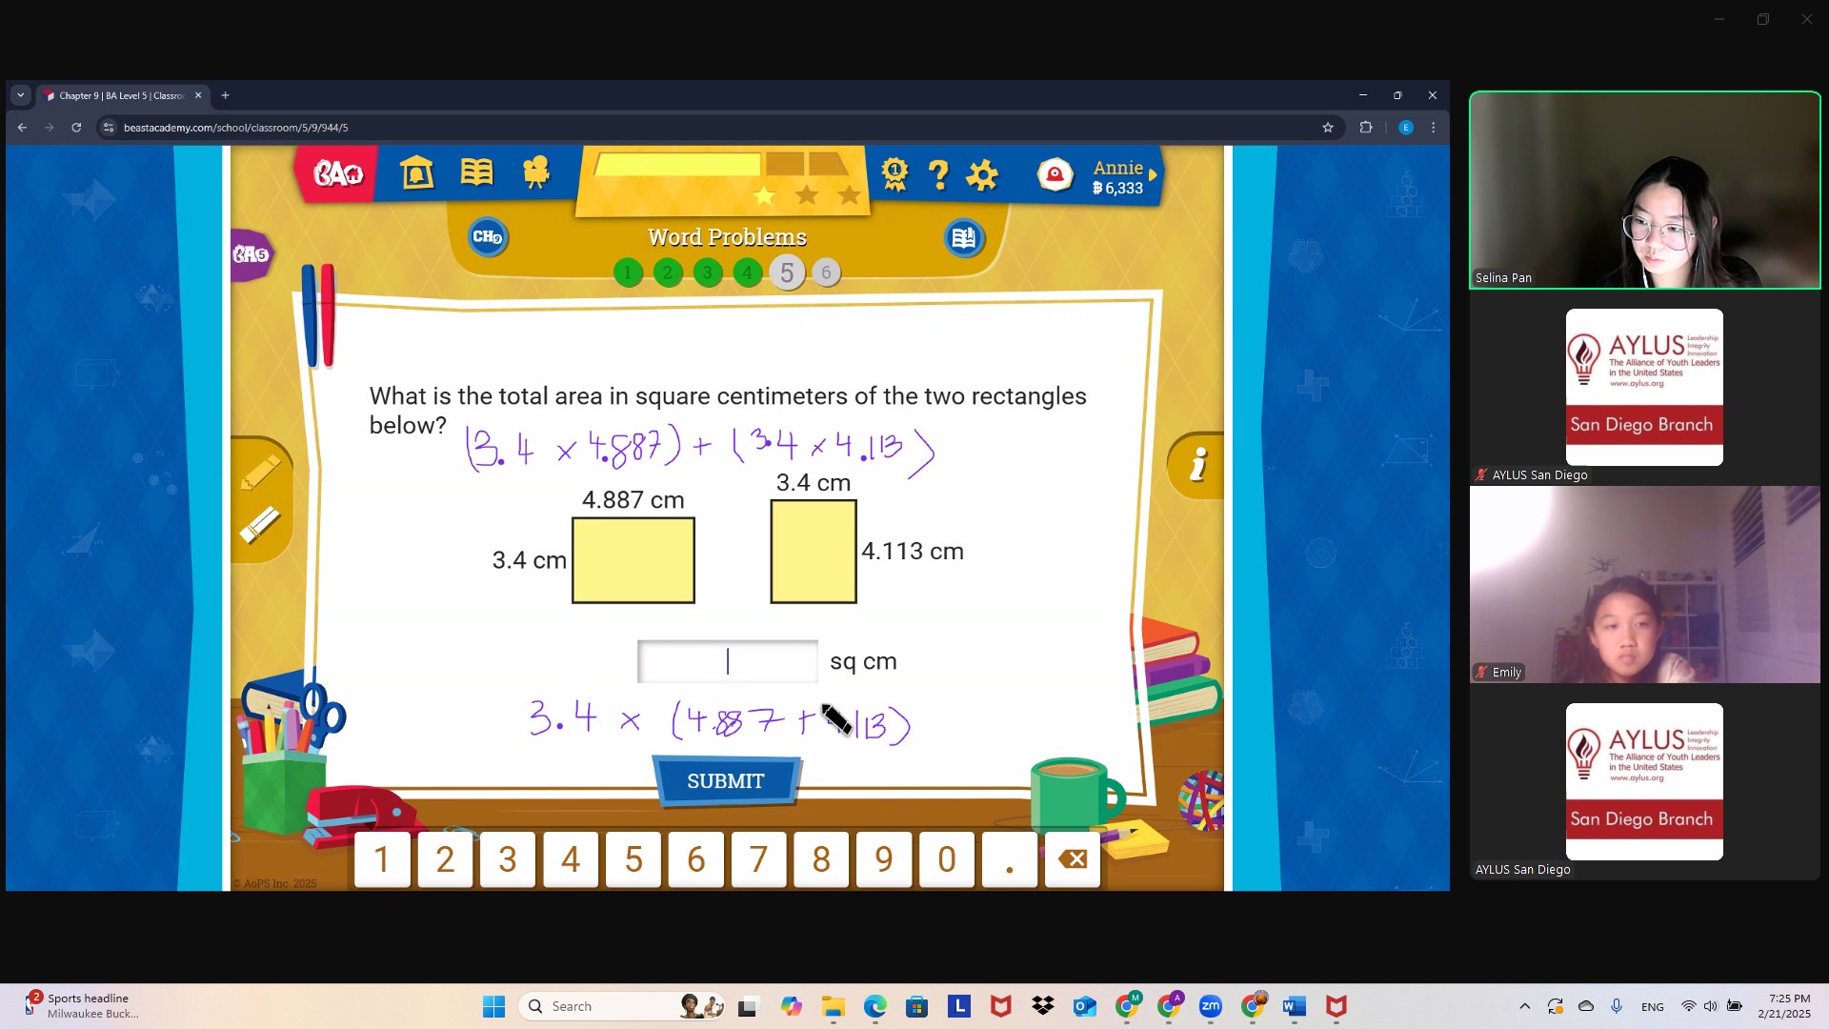The image size is (1829, 1029).
Task: Tap the backspace delete key
Action: point(1073,859)
